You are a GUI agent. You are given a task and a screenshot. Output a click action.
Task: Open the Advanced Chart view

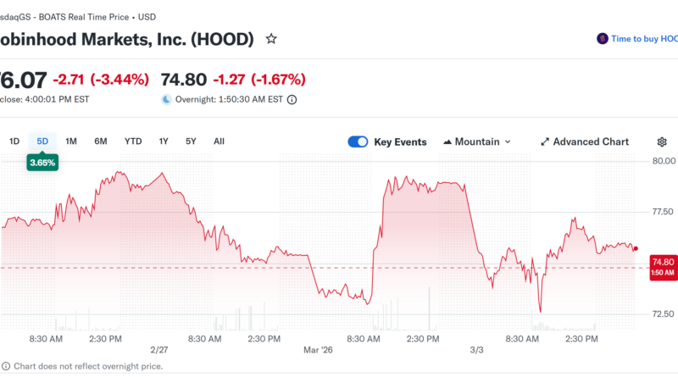(591, 142)
